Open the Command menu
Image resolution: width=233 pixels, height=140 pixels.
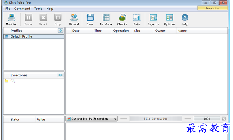[22, 9]
